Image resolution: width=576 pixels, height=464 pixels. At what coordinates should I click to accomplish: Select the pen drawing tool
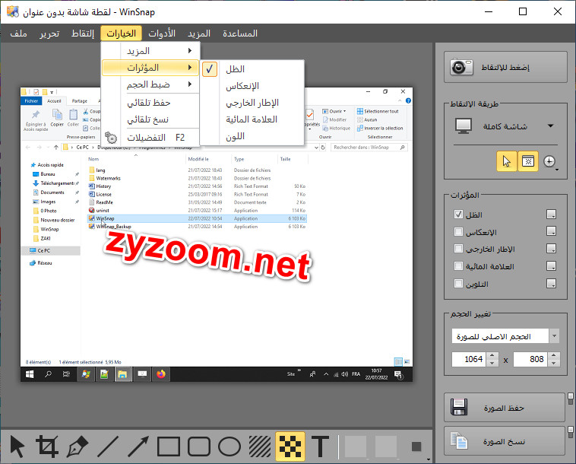click(x=78, y=447)
